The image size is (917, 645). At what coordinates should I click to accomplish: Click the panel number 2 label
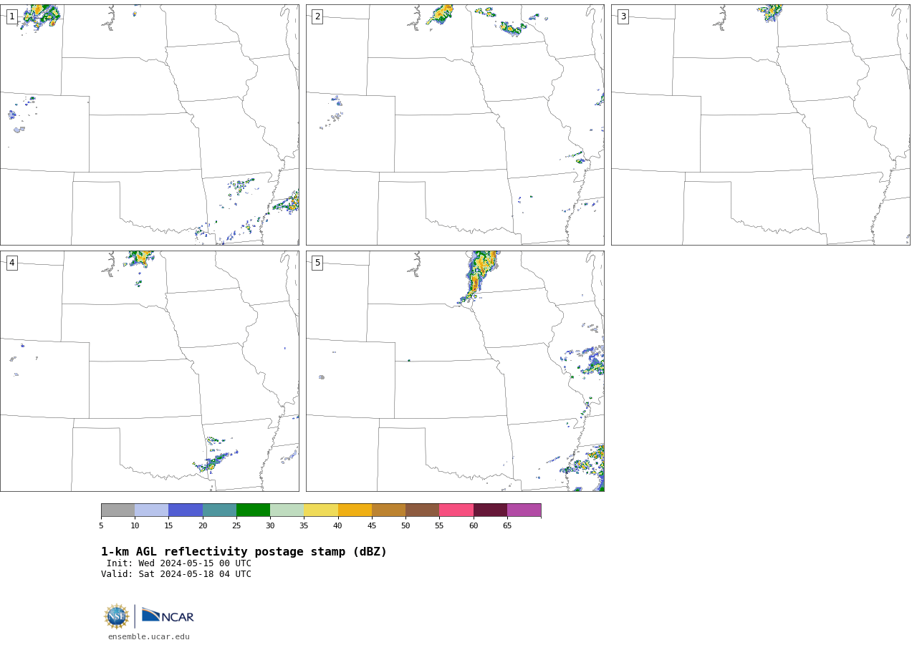[x=317, y=16]
